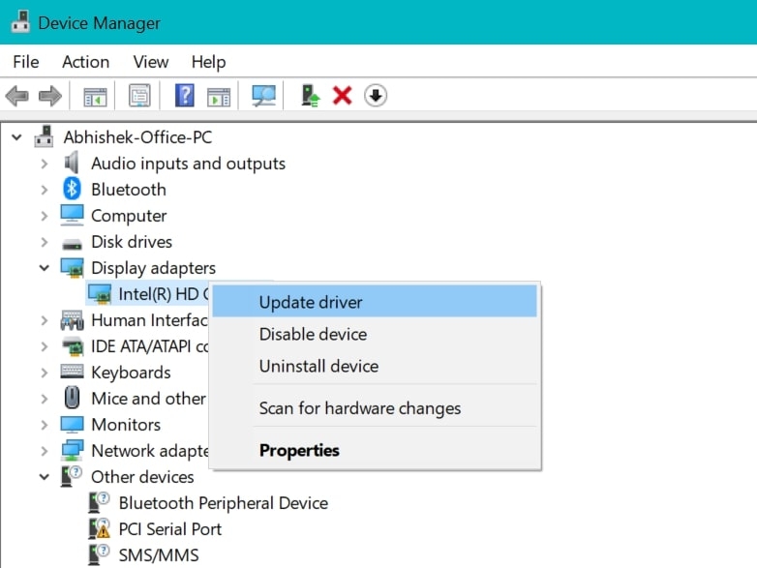Expand Audio inputs and outputs

pos(45,164)
